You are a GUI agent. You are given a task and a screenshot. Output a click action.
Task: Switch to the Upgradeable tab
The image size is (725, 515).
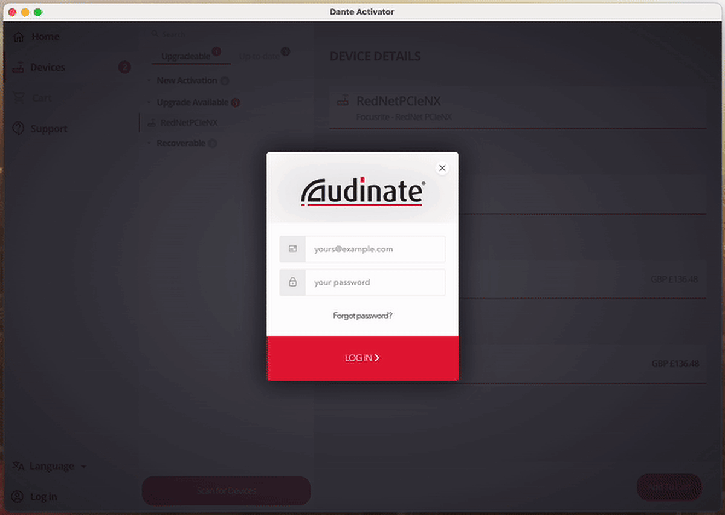pyautogui.click(x=186, y=56)
